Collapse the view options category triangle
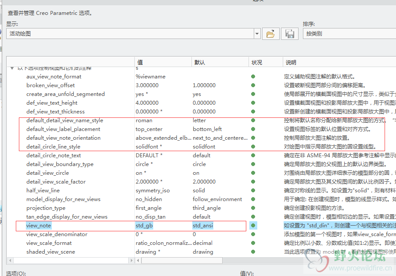The height and width of the screenshot is (276, 396). [x=12, y=68]
